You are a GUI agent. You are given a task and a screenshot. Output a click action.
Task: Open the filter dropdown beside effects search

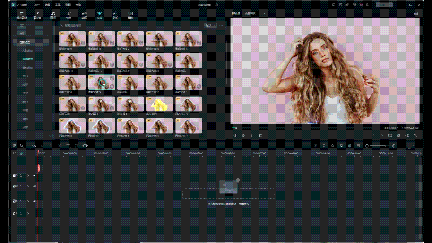211,25
